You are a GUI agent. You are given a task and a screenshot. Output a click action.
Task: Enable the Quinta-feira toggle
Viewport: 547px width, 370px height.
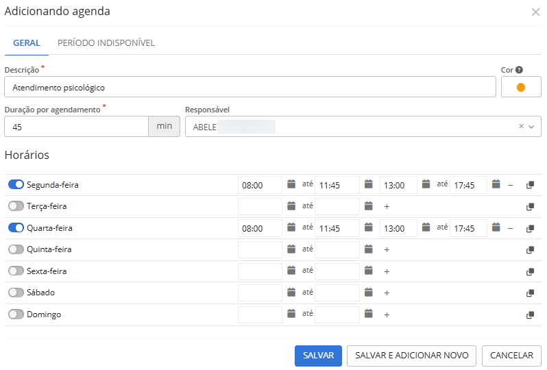(16, 249)
